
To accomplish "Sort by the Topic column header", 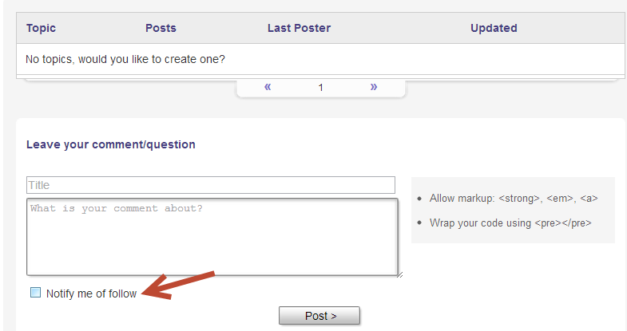I will point(41,28).
